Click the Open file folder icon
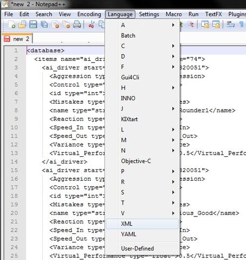Screen dimensions: 246x260 point(22,24)
